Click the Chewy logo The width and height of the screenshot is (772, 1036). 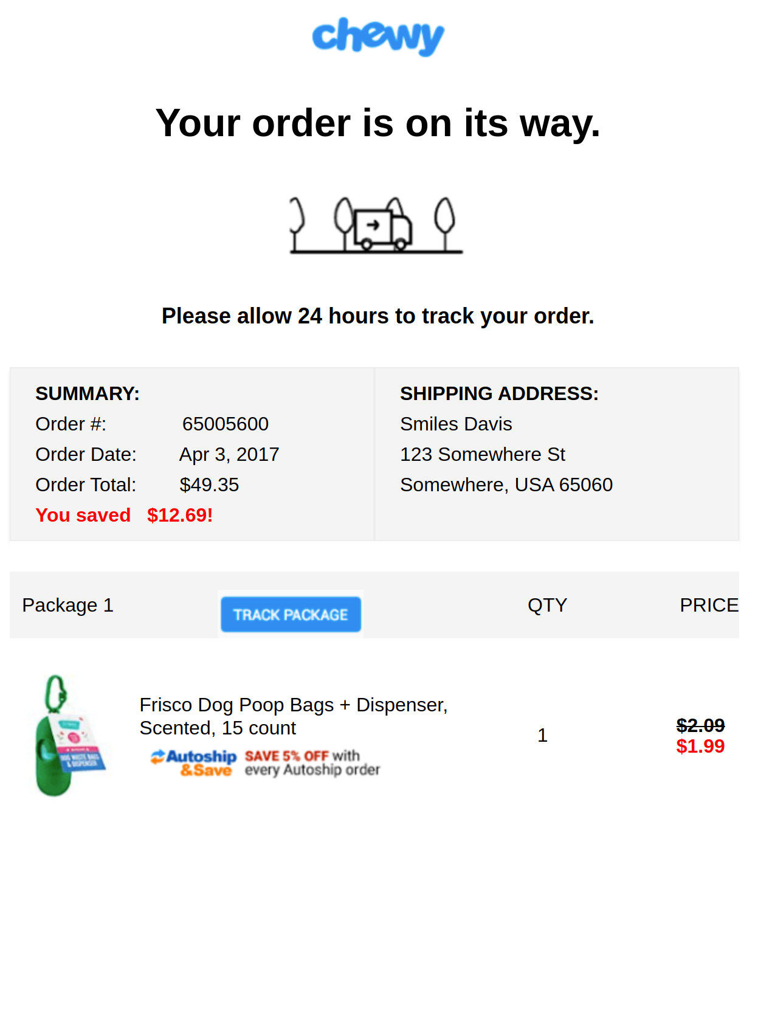(x=377, y=36)
